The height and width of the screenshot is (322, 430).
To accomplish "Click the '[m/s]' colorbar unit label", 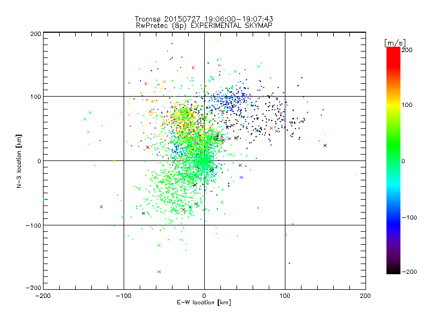I will [395, 43].
